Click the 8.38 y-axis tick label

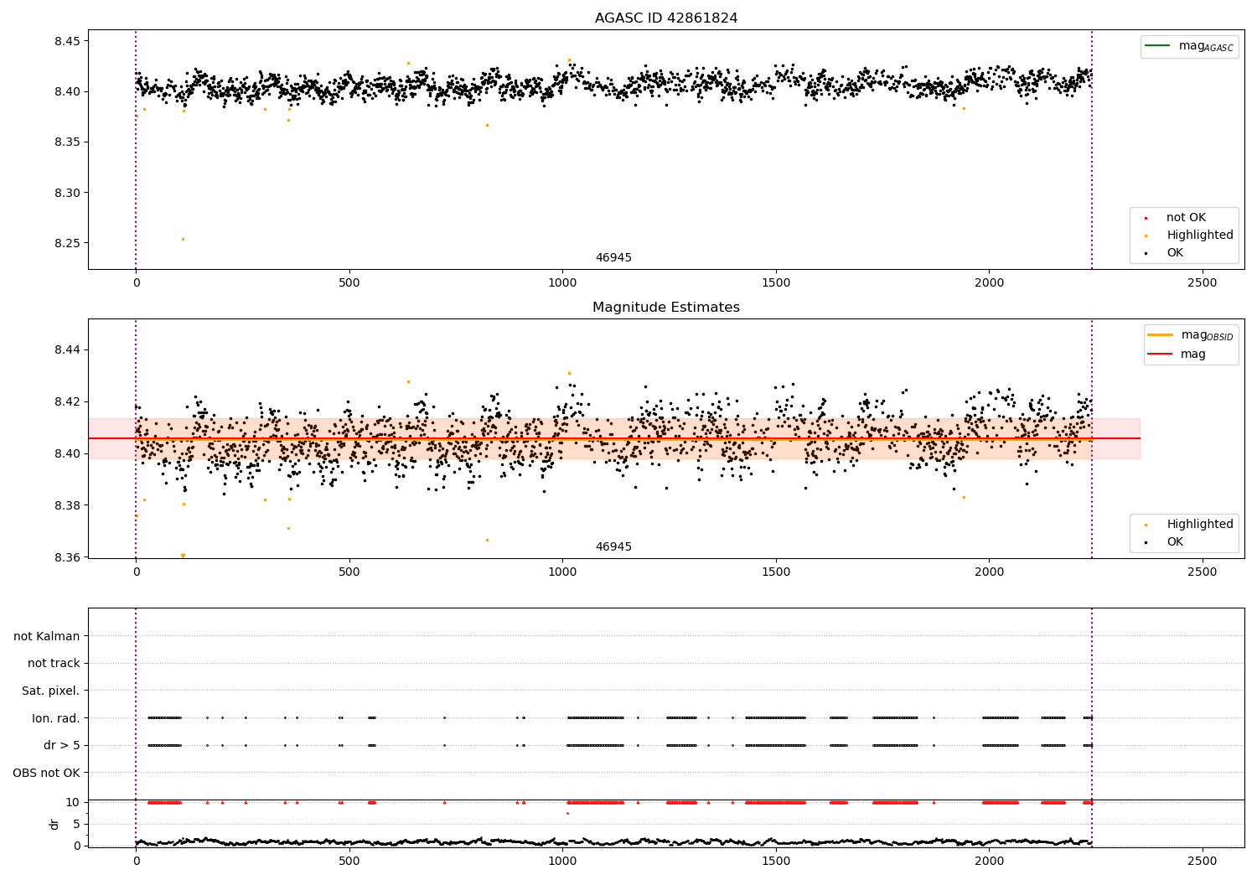click(x=66, y=505)
